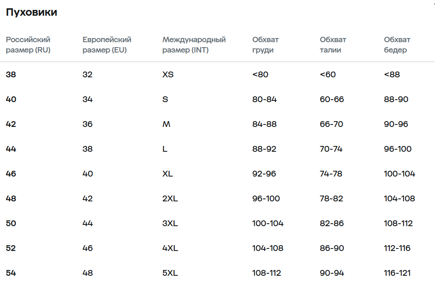
Task: Click the "Европейский размер (EU)" column header
Action: (107, 45)
